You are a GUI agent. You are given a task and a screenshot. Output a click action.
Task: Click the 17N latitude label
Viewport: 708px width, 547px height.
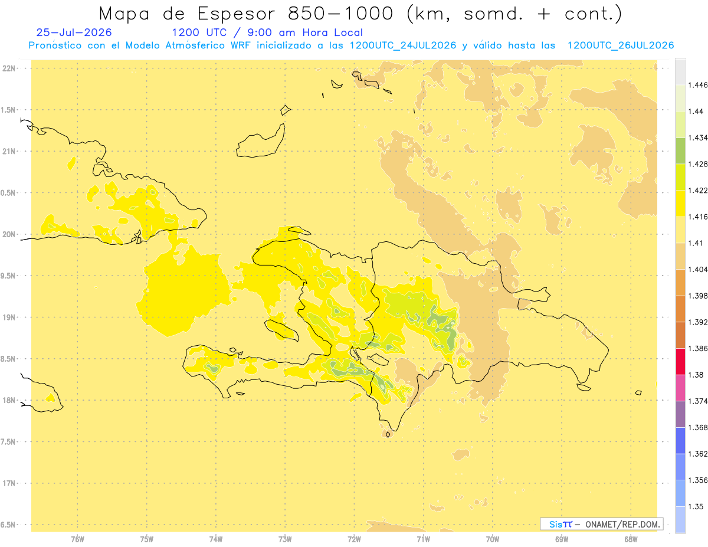pyautogui.click(x=8, y=483)
